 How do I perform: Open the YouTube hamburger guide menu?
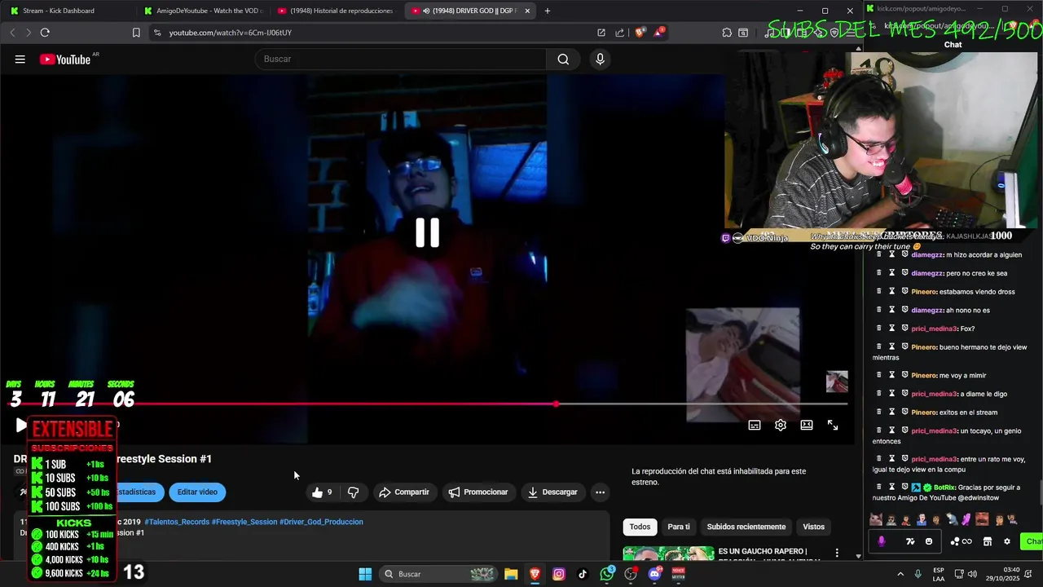pyautogui.click(x=20, y=60)
